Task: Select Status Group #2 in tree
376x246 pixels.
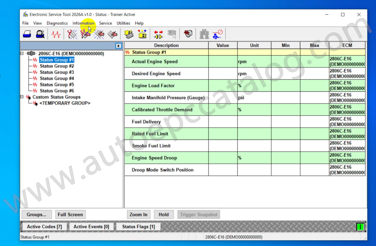Action: tap(57, 66)
